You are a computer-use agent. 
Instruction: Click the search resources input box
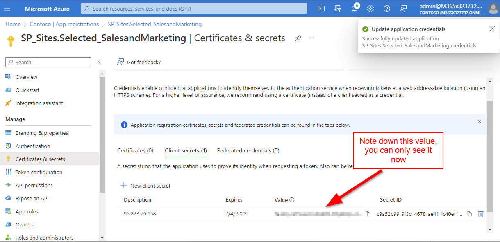193,9
